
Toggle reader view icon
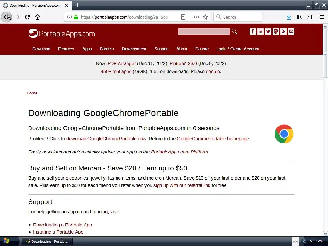pyautogui.click(x=183, y=17)
